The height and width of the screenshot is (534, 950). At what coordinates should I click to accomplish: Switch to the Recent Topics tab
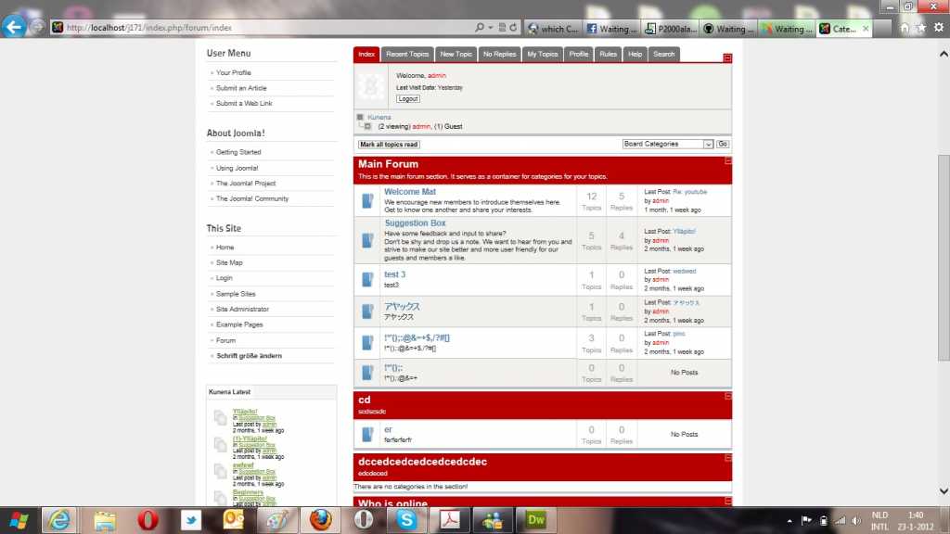407,54
